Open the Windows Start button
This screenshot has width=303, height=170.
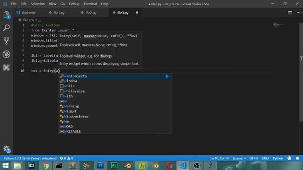(x=6, y=166)
